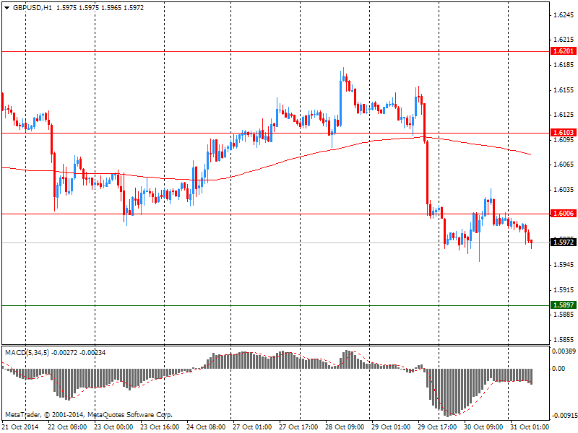
Task: Click the 0.00 MACD zero level label
Action: 559,369
